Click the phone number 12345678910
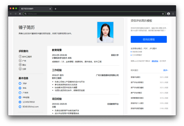 tap(29, 102)
